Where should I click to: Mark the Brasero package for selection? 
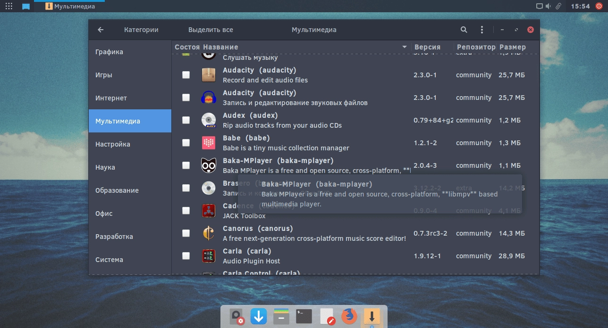click(x=186, y=188)
